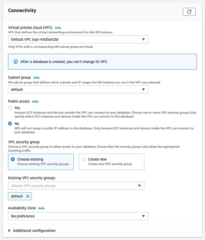Open the Info link next to Availability Zone

pyautogui.click(x=41, y=208)
